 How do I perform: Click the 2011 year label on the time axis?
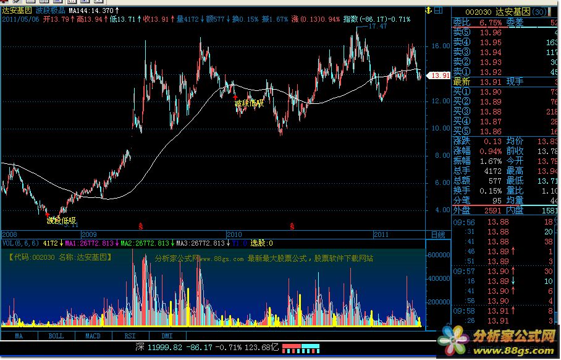point(381,235)
